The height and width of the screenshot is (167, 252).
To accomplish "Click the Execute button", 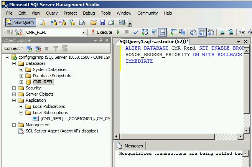I will (x=101, y=32).
